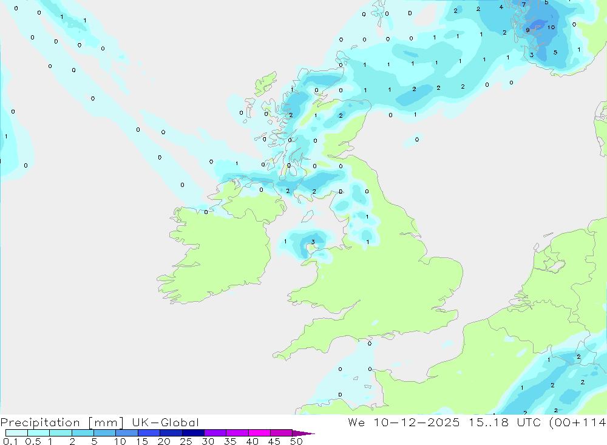Click the '35' legend scale label
The height and width of the screenshot is (445, 607).
click(230, 441)
